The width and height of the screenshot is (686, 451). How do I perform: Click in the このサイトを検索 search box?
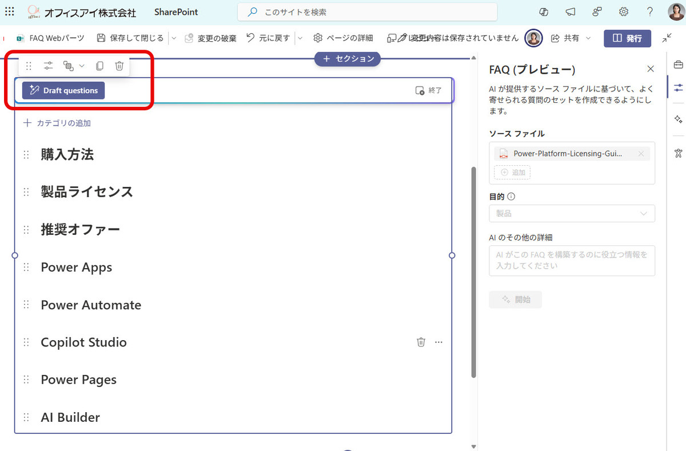[x=367, y=12]
